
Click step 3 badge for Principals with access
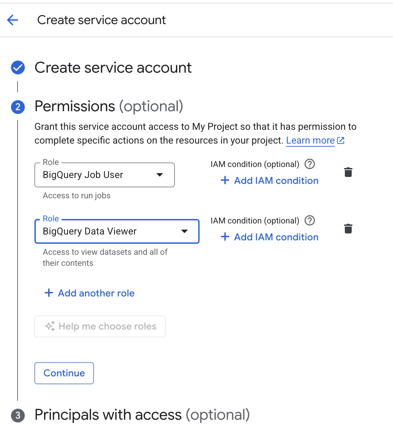pos(18,416)
